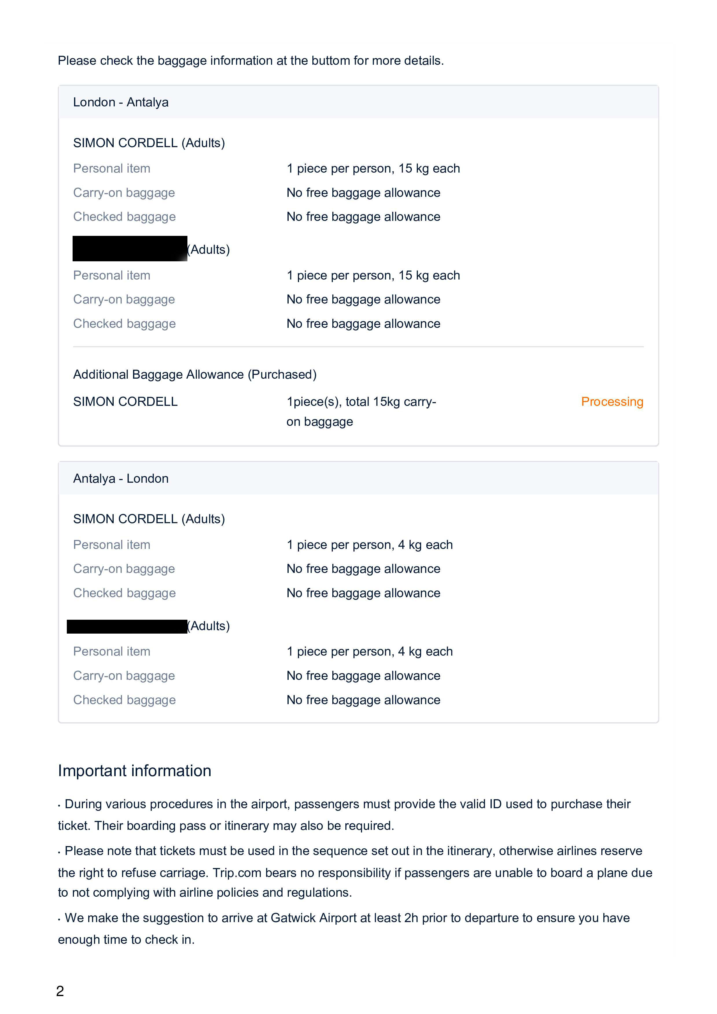Click SIMON CORDELL (Adults) in London - Antalya section
The height and width of the screenshot is (1014, 717).
click(149, 143)
